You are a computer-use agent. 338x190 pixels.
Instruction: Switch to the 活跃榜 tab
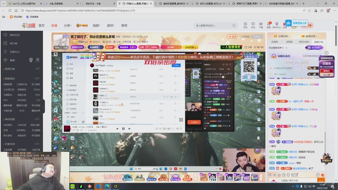[x=289, y=42]
